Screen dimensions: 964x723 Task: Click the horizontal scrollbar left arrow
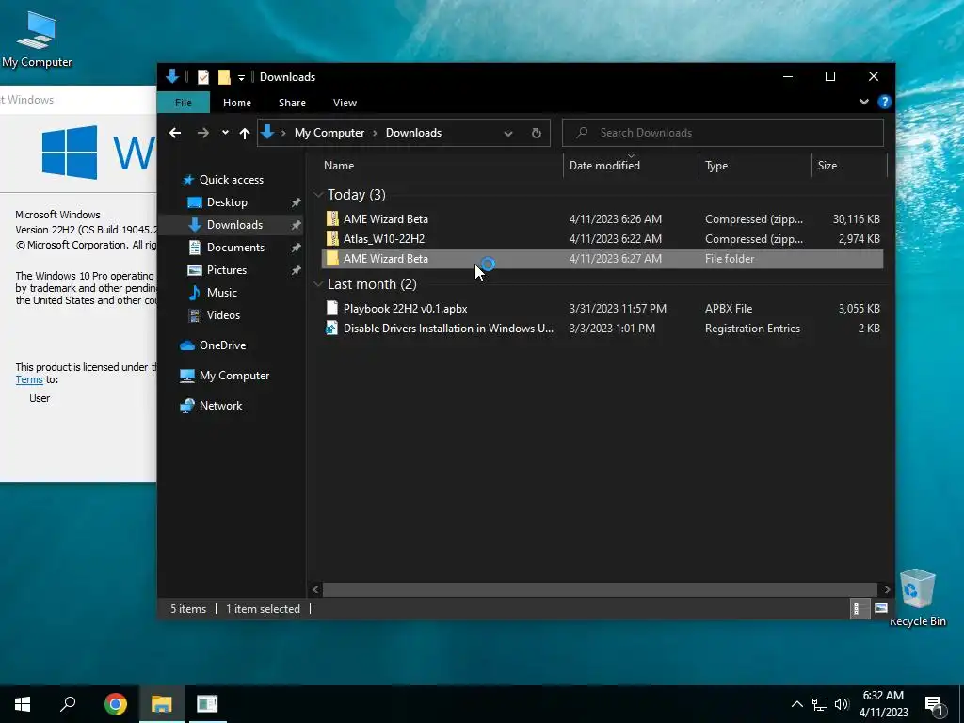tap(315, 589)
